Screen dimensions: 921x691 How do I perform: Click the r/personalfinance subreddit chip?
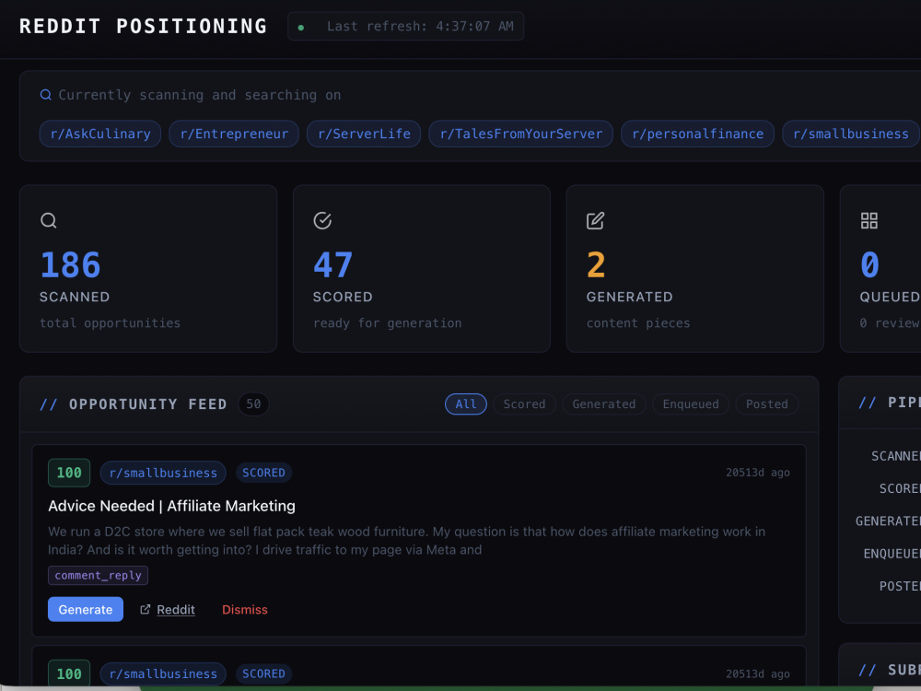698,134
